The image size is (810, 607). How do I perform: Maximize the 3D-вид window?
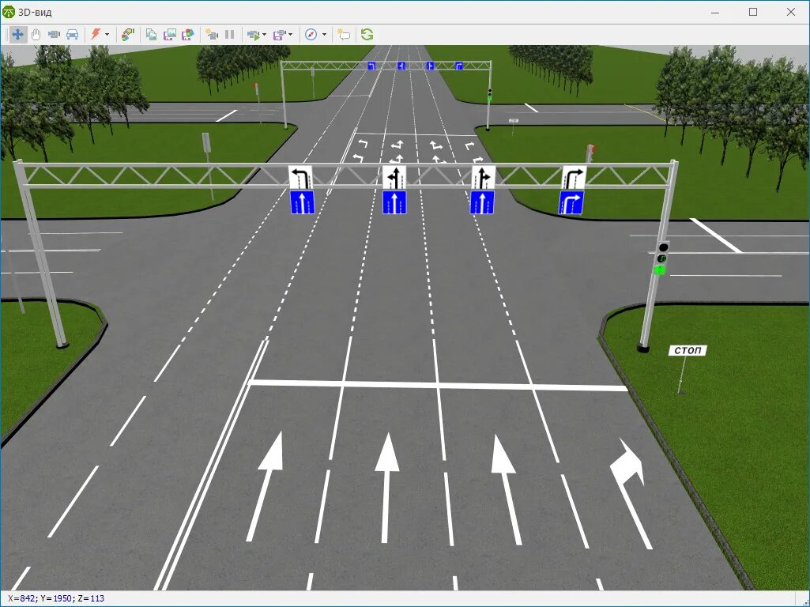753,12
